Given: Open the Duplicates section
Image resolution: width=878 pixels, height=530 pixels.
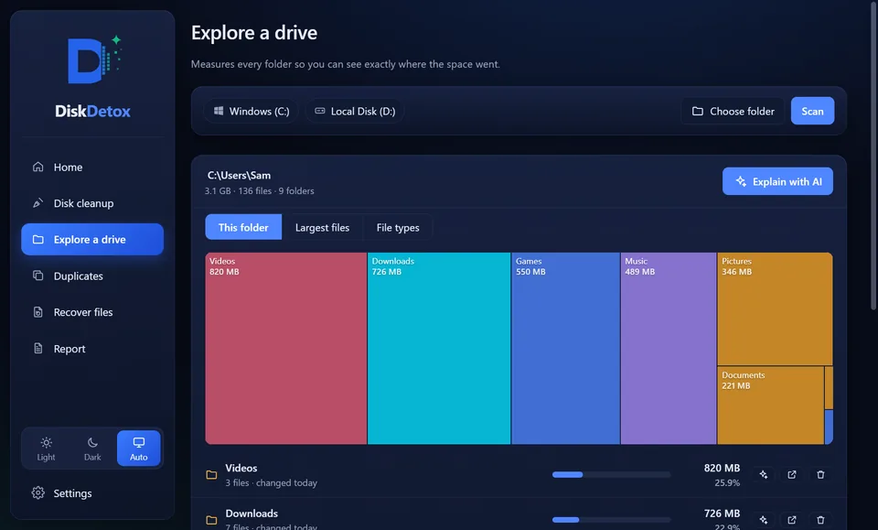Looking at the screenshot, I should click(x=92, y=276).
